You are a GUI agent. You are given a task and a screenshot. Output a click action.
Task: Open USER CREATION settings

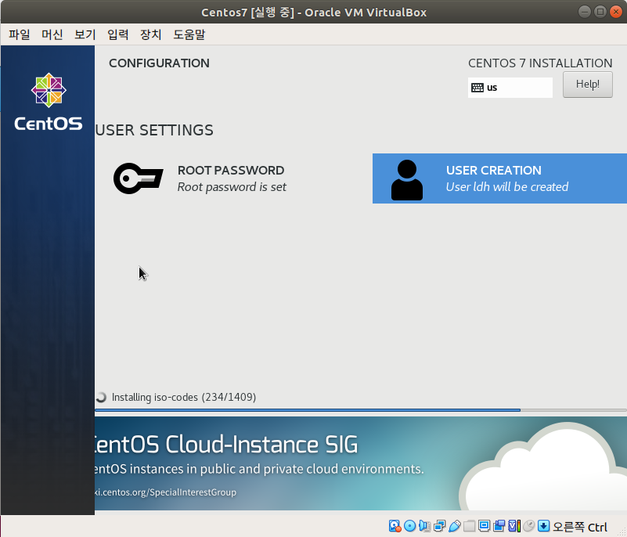tap(499, 178)
